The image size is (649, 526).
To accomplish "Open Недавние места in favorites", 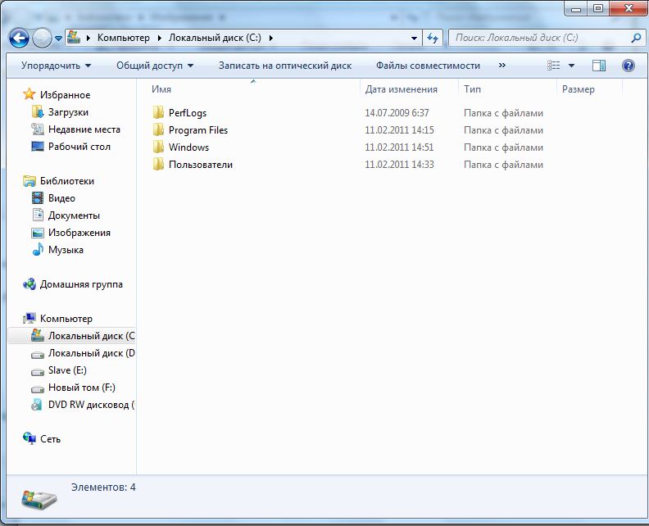I will click(x=84, y=129).
